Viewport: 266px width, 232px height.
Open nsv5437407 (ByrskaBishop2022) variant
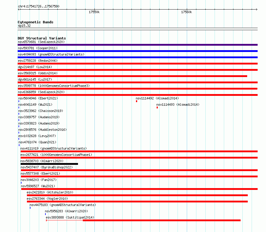[47, 167]
